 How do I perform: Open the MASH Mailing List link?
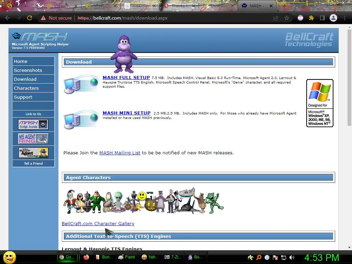click(120, 153)
